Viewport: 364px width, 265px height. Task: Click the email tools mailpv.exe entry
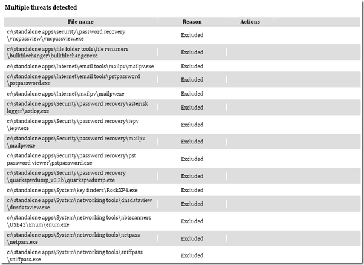80,66
